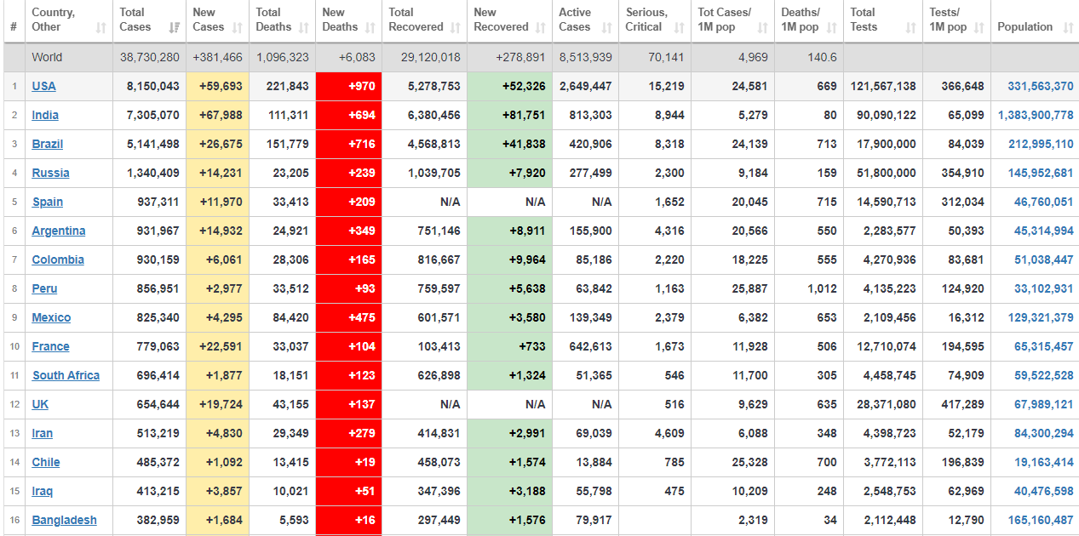Viewport: 1079px width, 536px height.
Task: Open the Iraq country link
Action: 43,491
